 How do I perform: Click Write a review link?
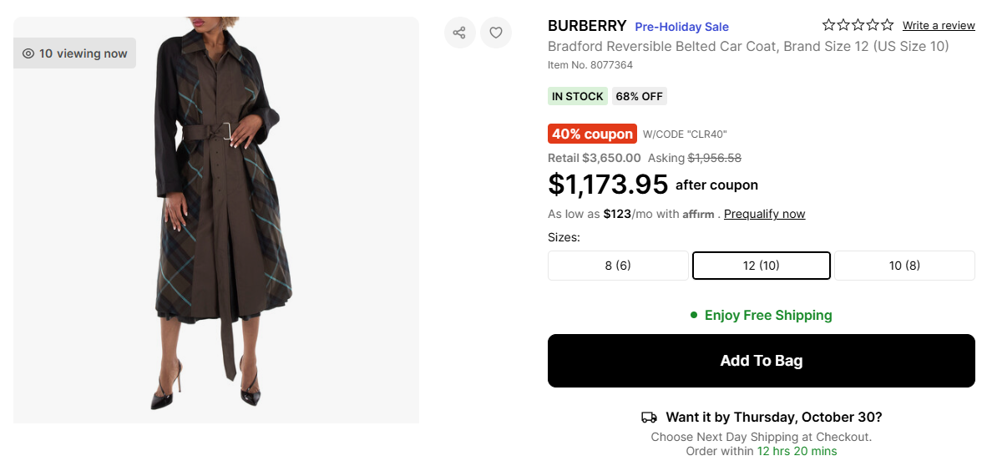point(939,26)
